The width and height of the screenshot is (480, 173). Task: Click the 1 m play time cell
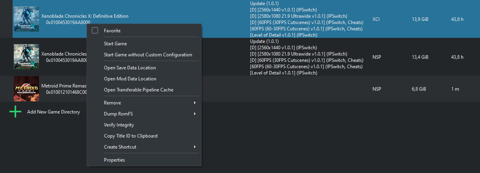[455, 89]
